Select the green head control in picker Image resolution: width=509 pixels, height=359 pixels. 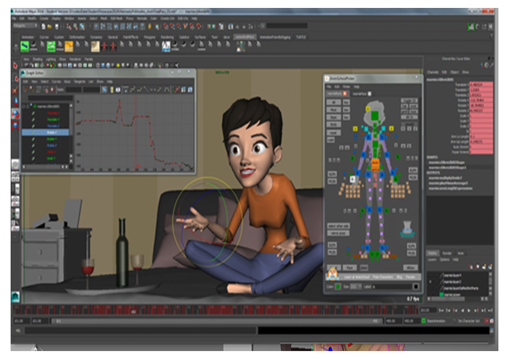click(375, 115)
